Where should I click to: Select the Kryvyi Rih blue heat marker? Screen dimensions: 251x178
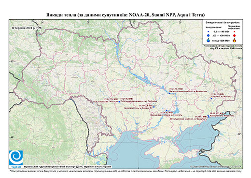tap(154, 107)
